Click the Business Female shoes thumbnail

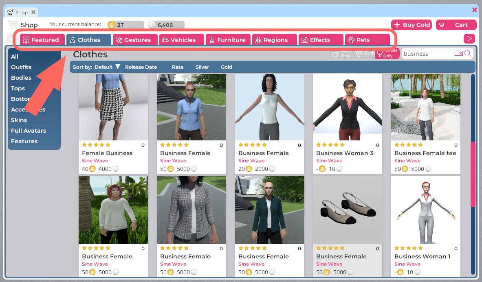347,209
